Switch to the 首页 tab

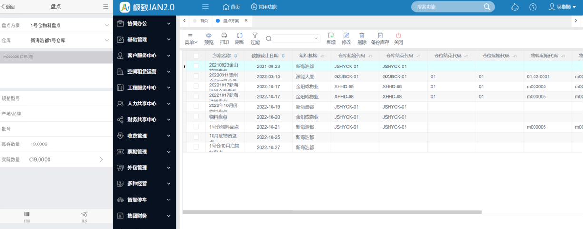click(200, 21)
